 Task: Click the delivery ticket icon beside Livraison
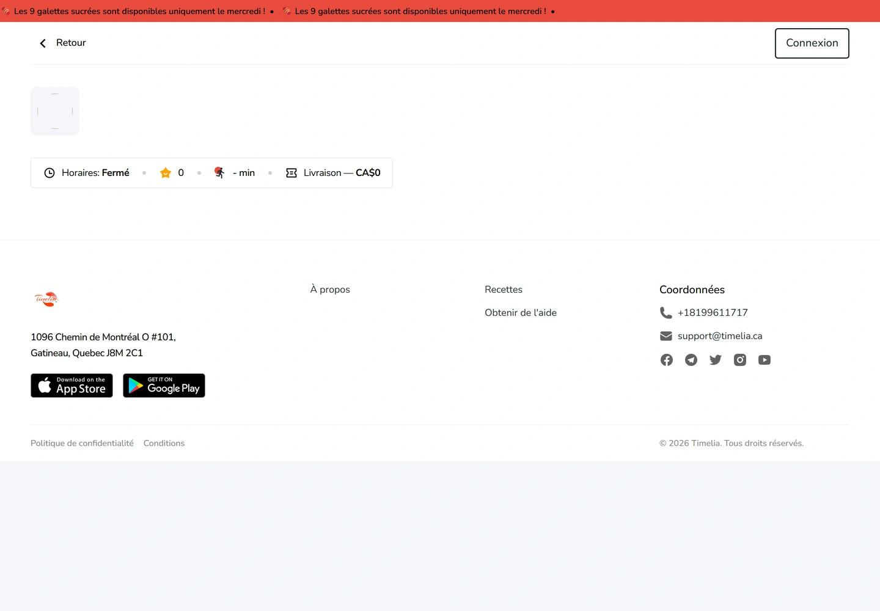click(291, 173)
